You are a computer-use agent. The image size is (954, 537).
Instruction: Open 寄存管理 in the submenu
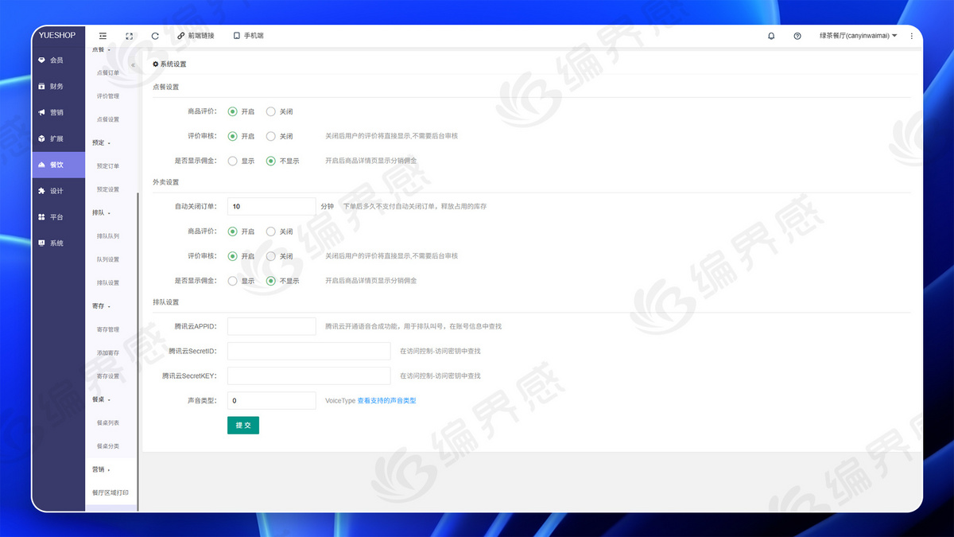108,329
